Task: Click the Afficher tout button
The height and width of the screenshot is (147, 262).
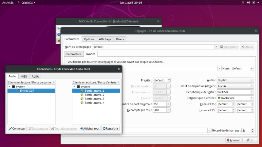Action: [x=90, y=128]
